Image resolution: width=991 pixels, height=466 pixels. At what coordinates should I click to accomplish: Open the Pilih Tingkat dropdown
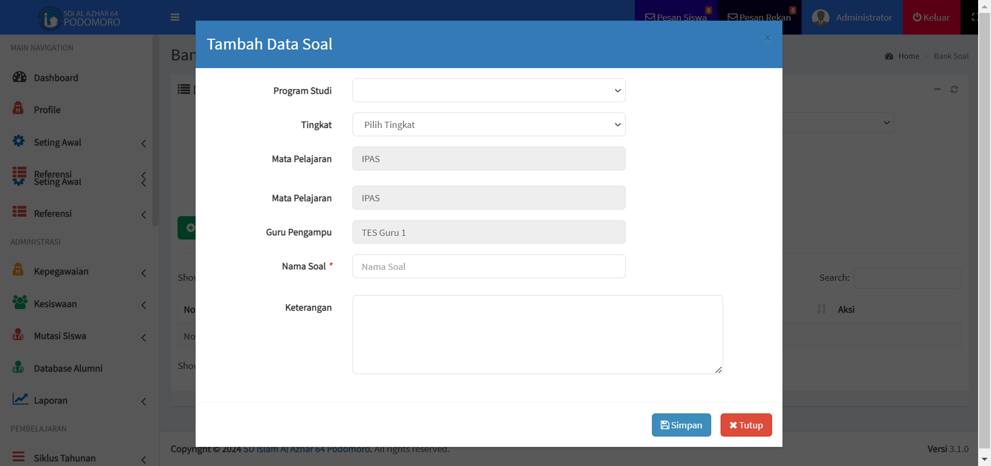[488, 125]
